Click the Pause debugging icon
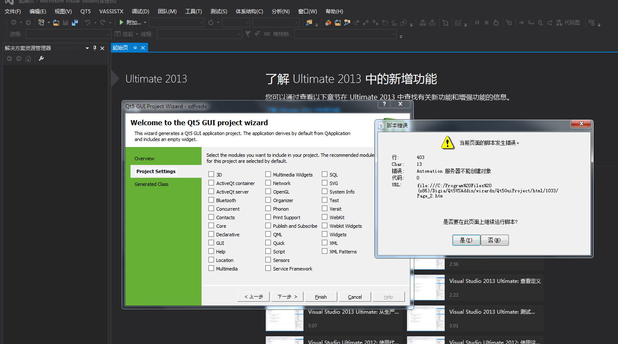Image resolution: width=618 pixels, height=344 pixels. click(477, 22)
